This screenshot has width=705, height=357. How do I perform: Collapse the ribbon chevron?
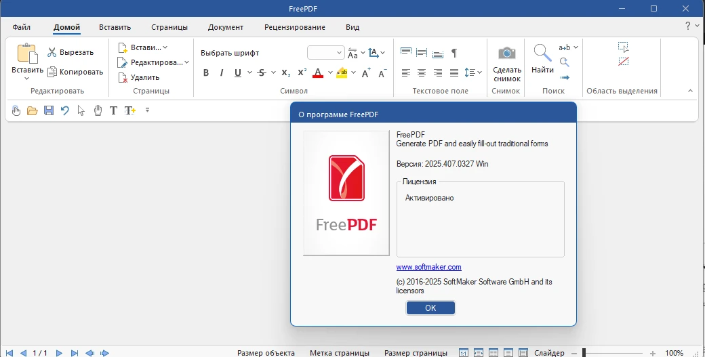tap(690, 91)
